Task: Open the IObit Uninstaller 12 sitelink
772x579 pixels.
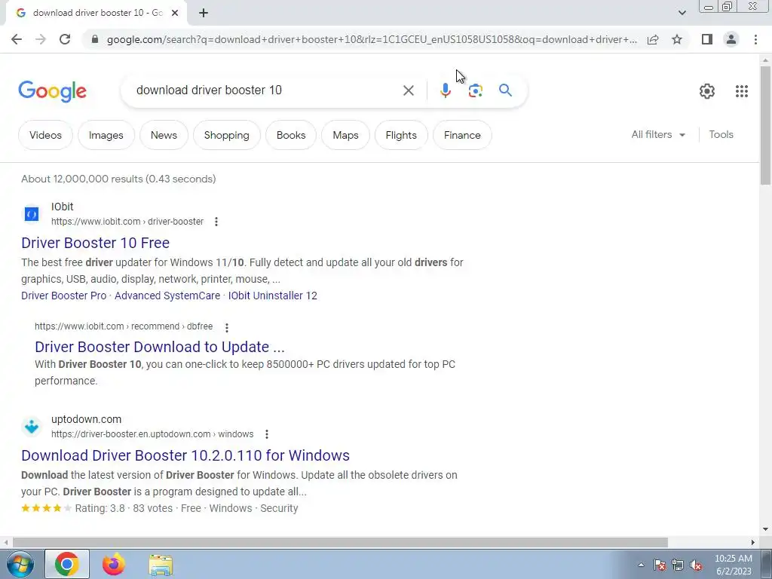Action: click(x=273, y=296)
